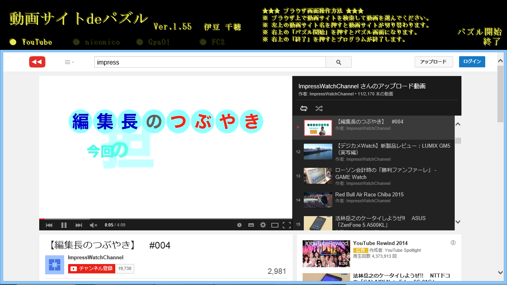Select the FC2 site option
Image resolution: width=507 pixels, height=285 pixels.
point(213,42)
